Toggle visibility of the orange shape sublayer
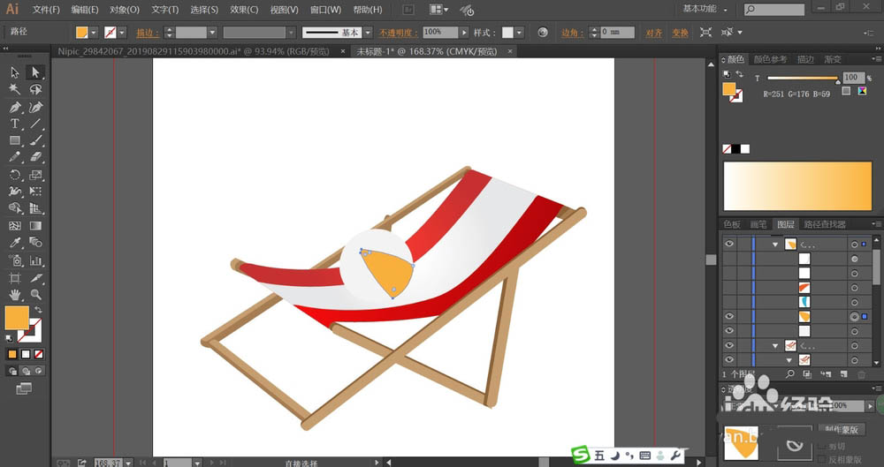The image size is (884, 467). [729, 317]
